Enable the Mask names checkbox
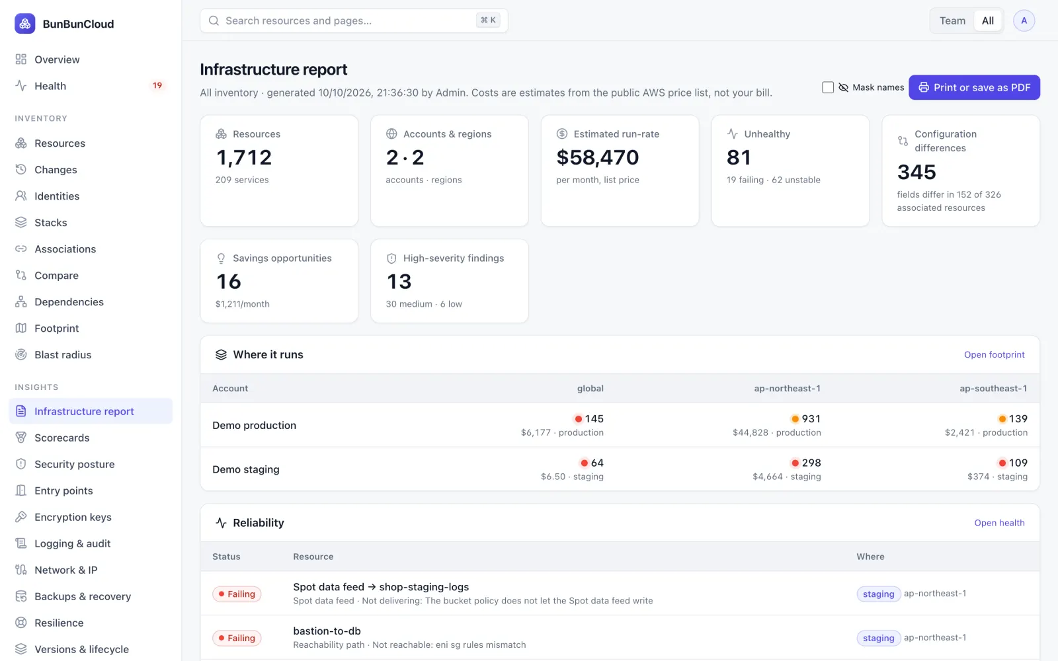The width and height of the screenshot is (1058, 661). coord(828,87)
